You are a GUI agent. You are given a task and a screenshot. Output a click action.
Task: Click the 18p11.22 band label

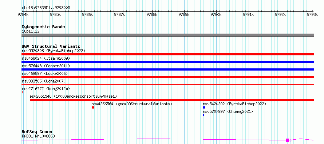31,31
